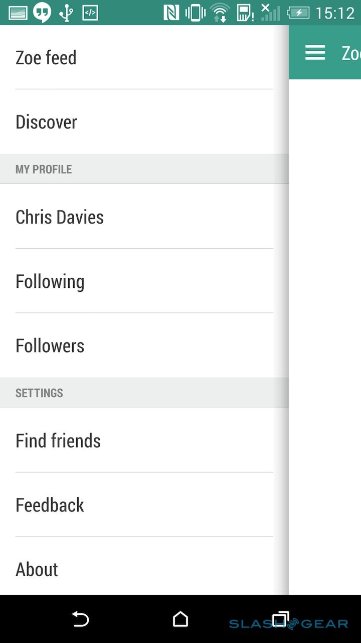Show the Followers list
The image size is (361, 643).
tap(50, 346)
